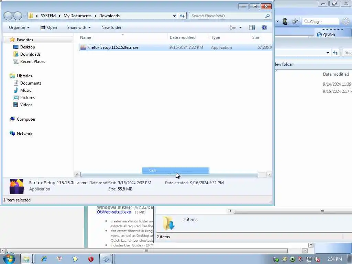Sort by the Date modified column
This screenshot has width=352, height=264.
pyautogui.click(x=188, y=37)
